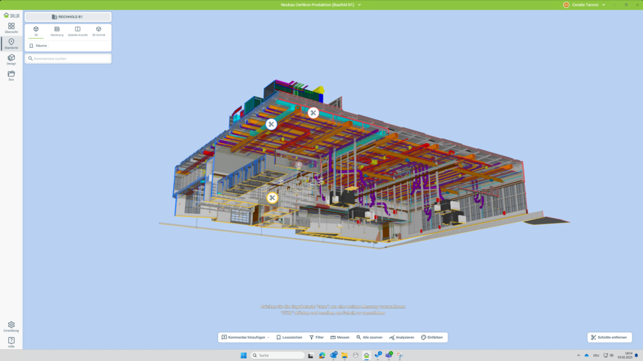643x361 pixels.
Task: Expand the project name dropdown in title bar
Action: (x=359, y=4)
